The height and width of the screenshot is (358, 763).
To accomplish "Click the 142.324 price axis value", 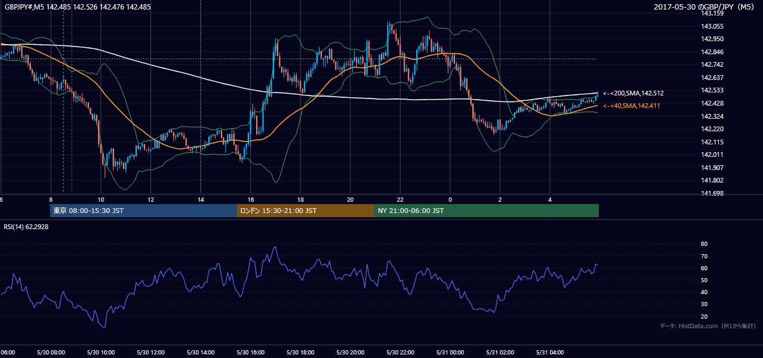I will tap(712, 116).
